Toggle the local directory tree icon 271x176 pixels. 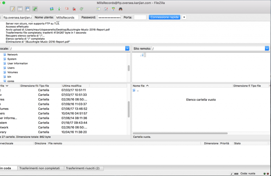tap(20, 9)
